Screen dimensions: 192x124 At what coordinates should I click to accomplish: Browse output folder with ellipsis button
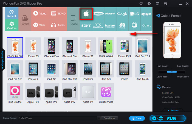click(98, 118)
